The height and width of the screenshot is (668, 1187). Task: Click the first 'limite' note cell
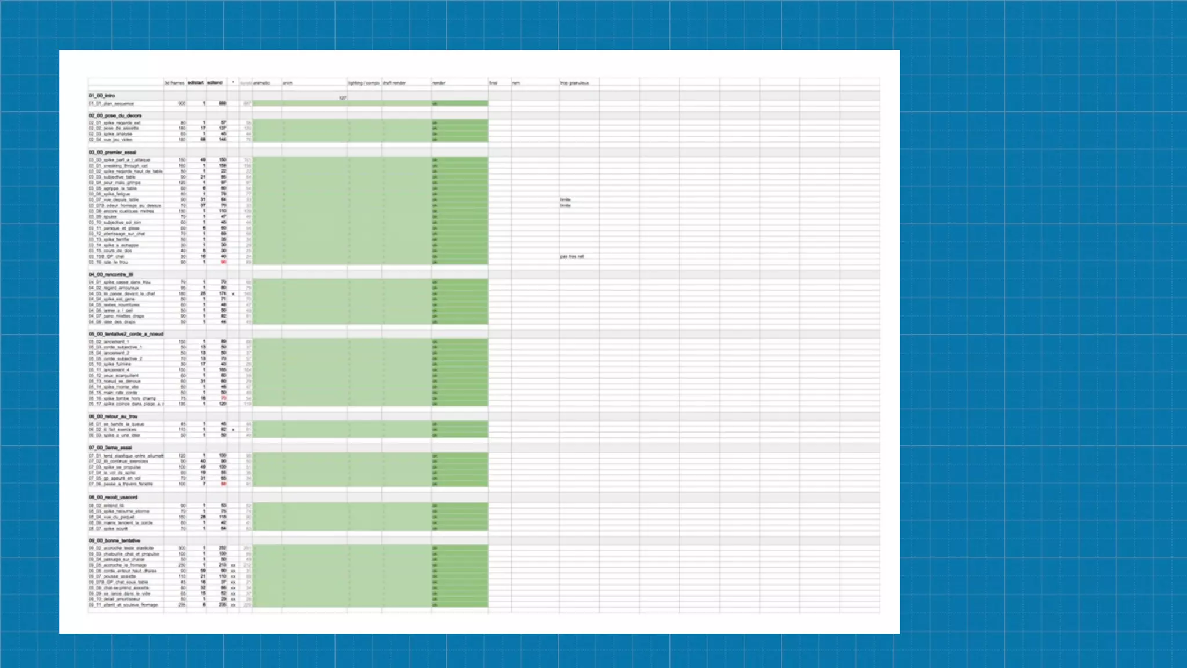[566, 199]
